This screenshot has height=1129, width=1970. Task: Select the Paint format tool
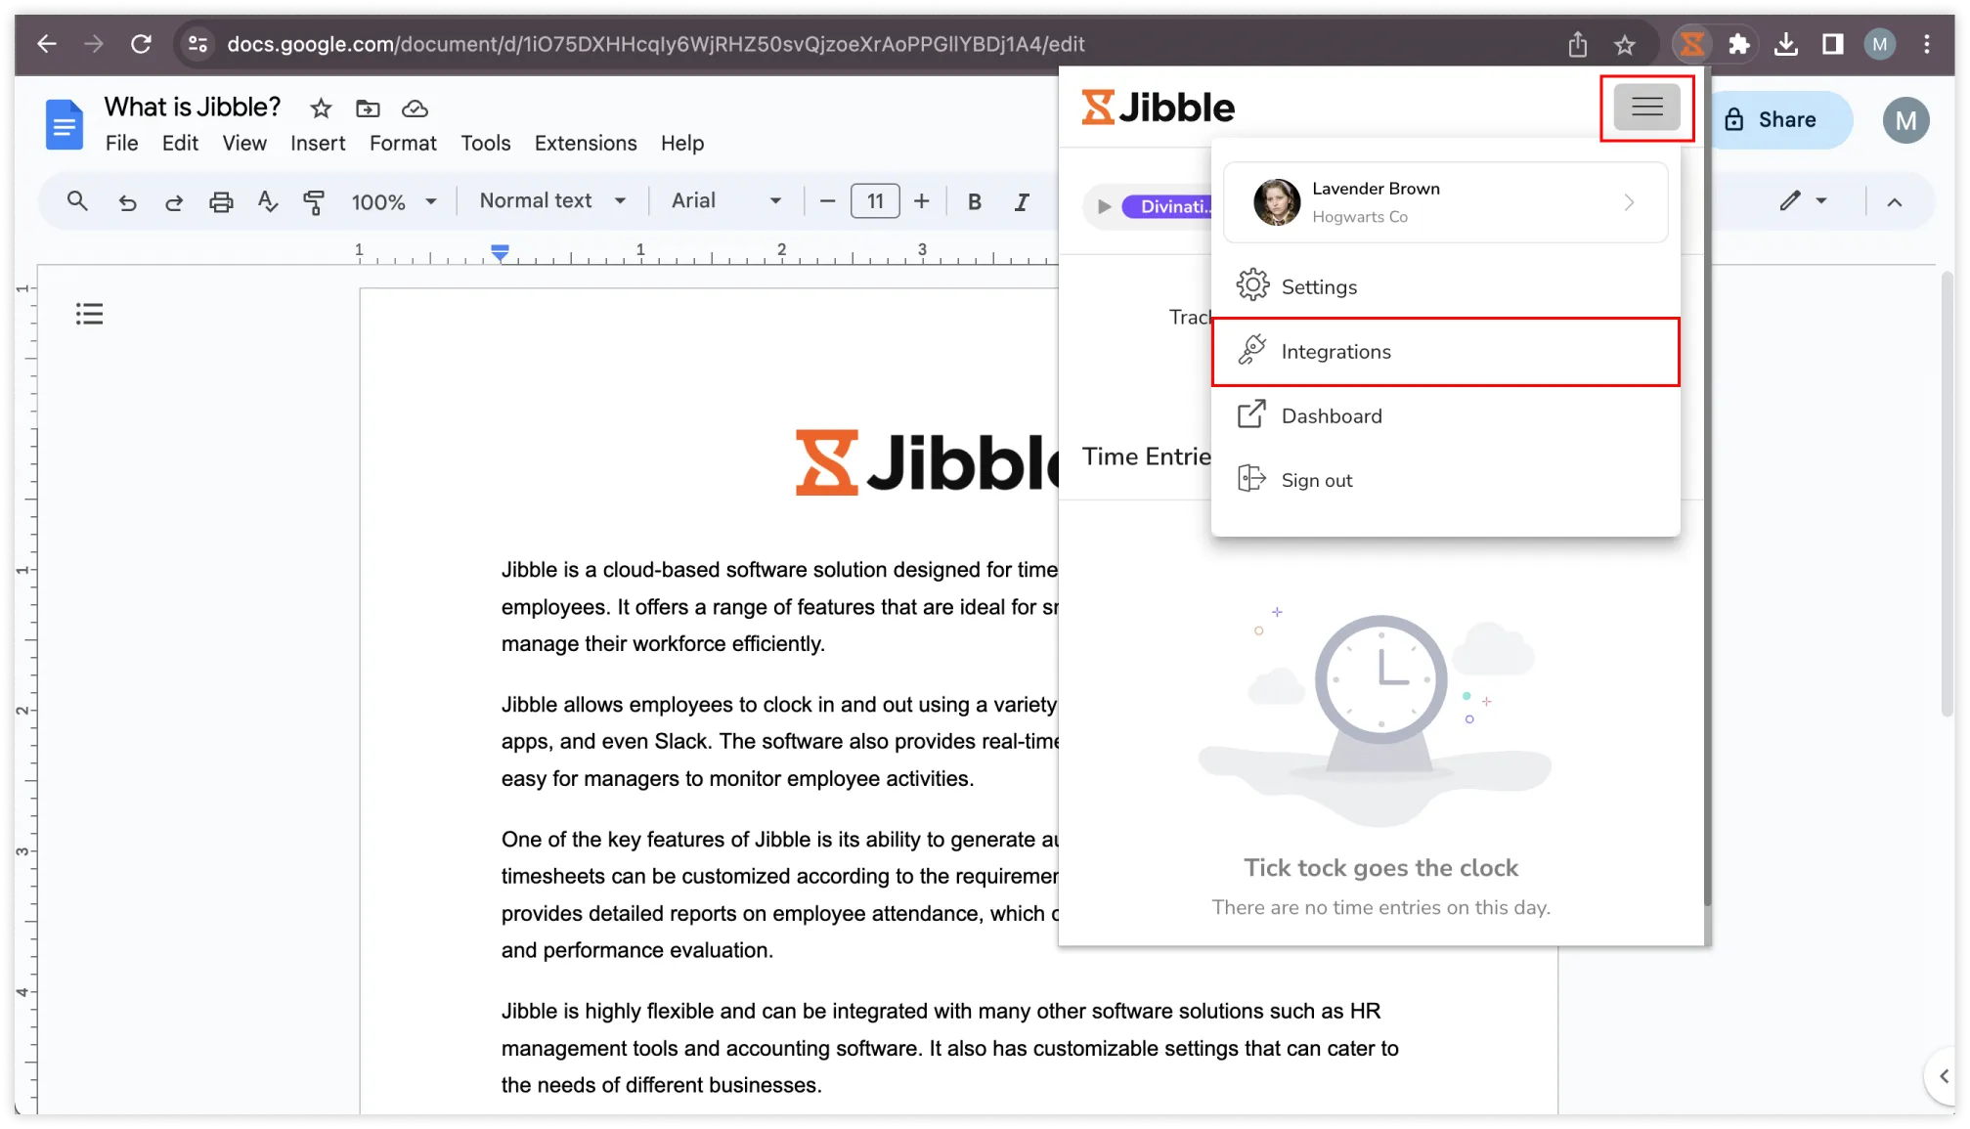(314, 201)
